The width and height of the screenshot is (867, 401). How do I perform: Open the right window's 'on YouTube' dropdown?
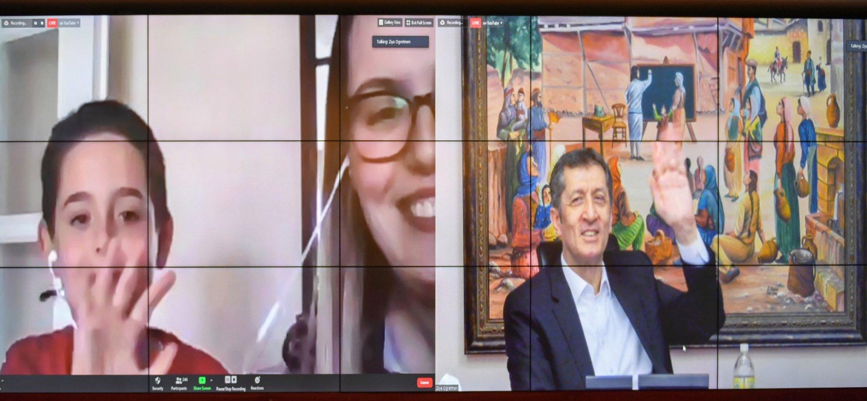click(x=493, y=23)
